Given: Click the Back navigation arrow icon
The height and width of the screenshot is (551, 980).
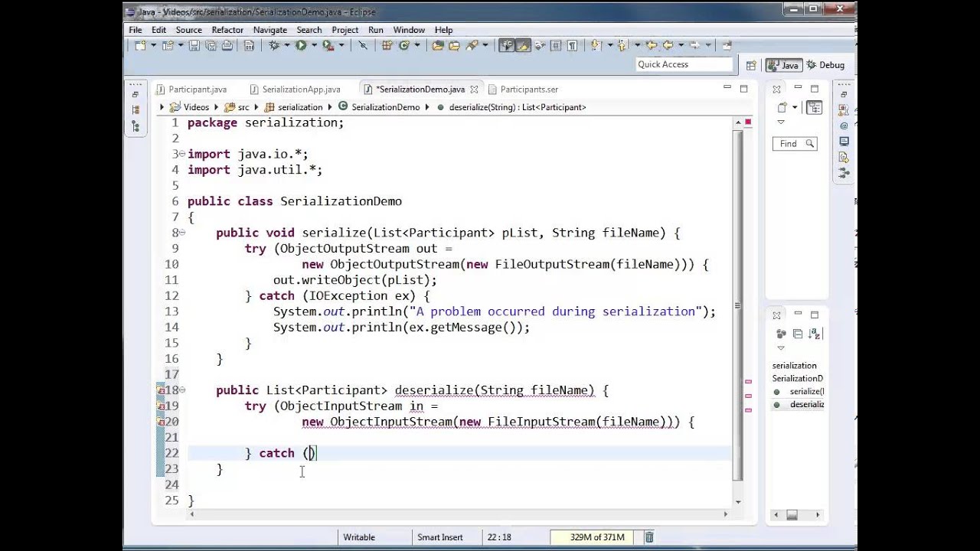Looking at the screenshot, I should coord(668,46).
